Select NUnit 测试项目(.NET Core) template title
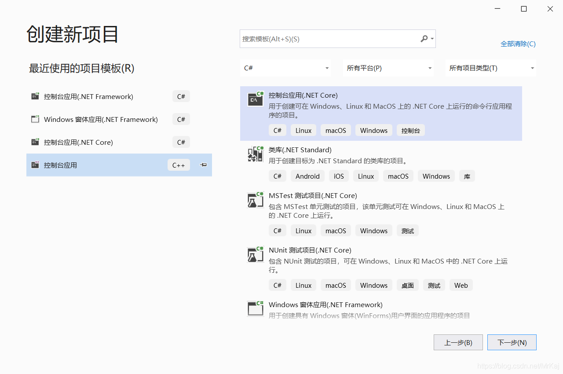The image size is (563, 374). click(x=310, y=250)
